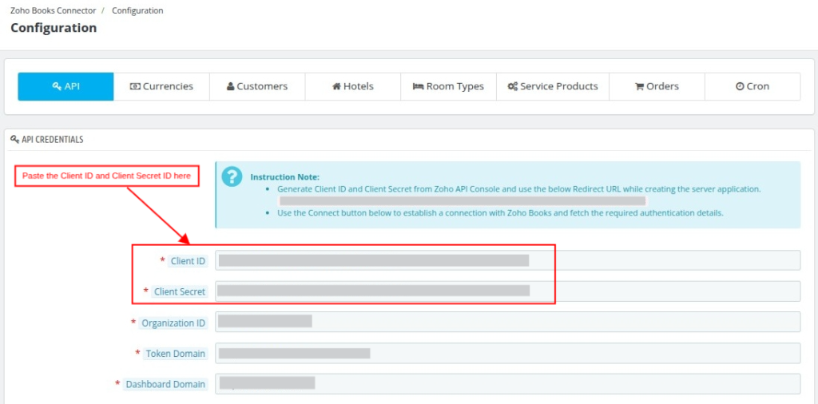Focus the Client Secret input field
This screenshot has height=404, width=818.
coord(507,291)
